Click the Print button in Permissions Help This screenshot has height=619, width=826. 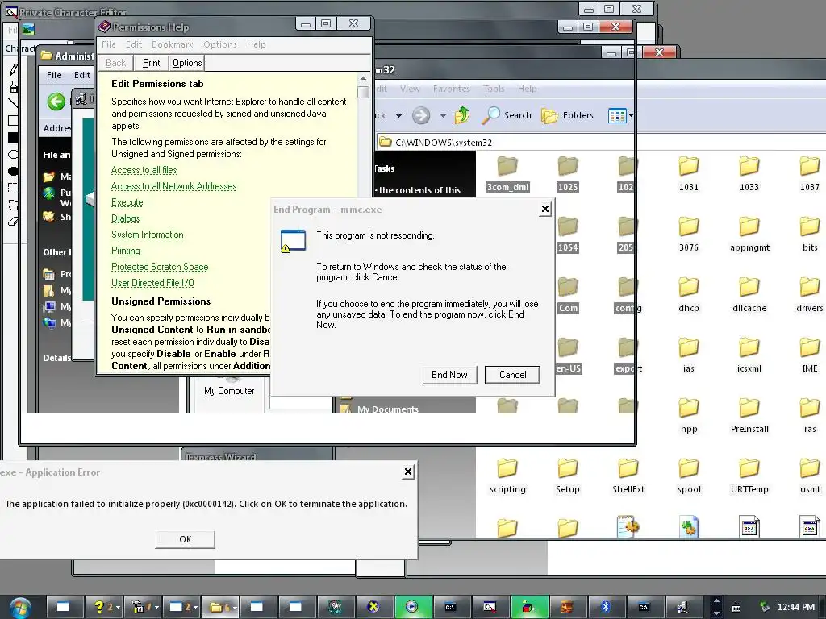tap(151, 63)
